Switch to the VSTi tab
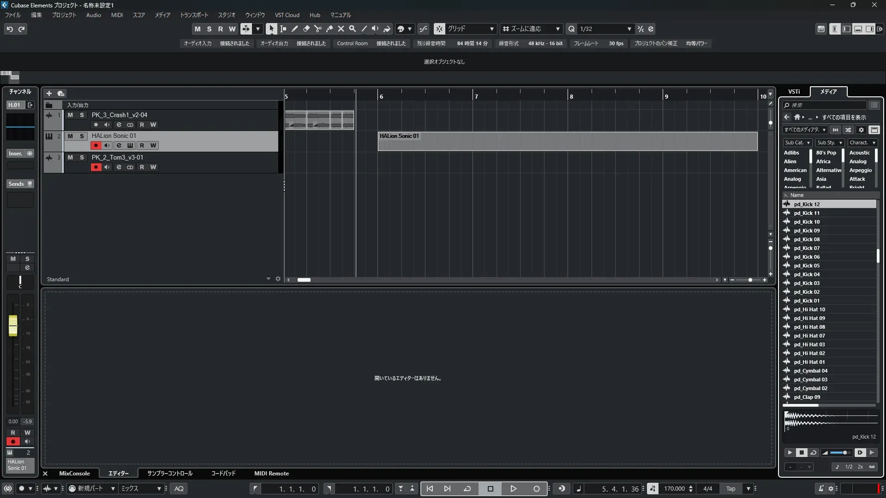The width and height of the screenshot is (886, 498). 794,91
